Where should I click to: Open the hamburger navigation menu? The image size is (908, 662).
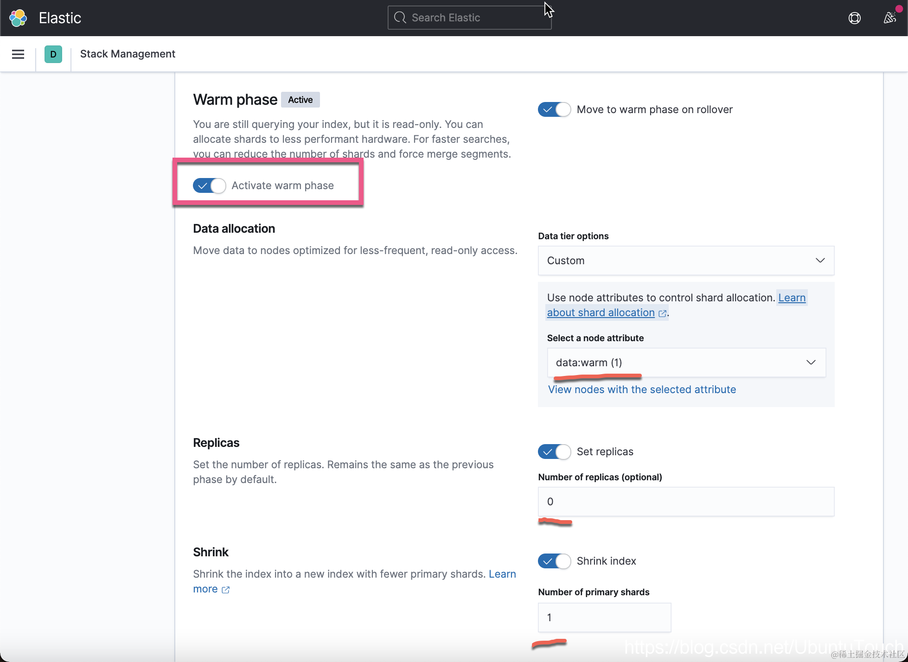pos(18,54)
